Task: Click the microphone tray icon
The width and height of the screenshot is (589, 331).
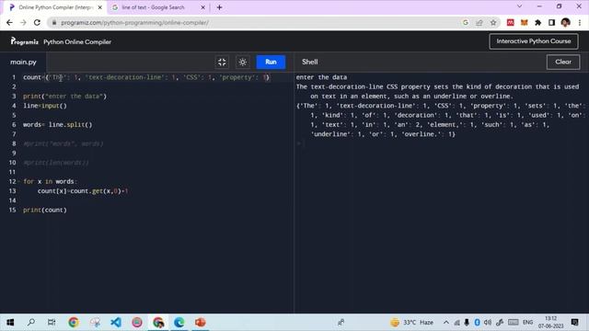Action: (467, 323)
